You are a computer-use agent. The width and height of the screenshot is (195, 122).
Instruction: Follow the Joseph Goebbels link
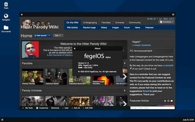pos(142,45)
